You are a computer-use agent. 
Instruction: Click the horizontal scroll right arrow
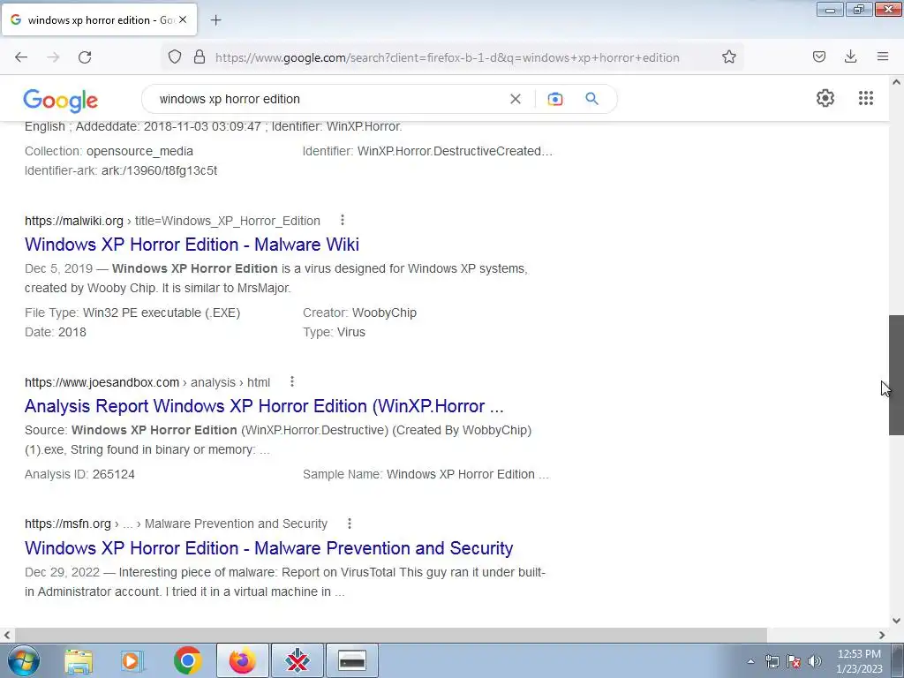(882, 635)
